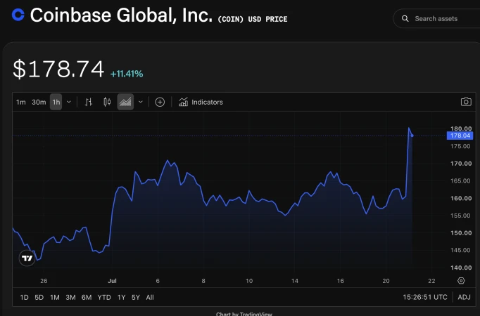The image size is (480, 316).
Task: Toggle the ADJ adjustment button
Action: pos(464,297)
